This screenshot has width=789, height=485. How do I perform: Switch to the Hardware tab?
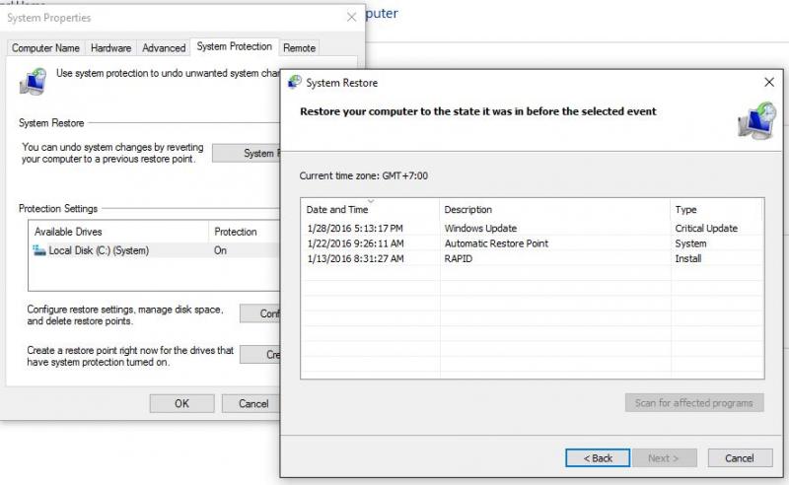110,47
